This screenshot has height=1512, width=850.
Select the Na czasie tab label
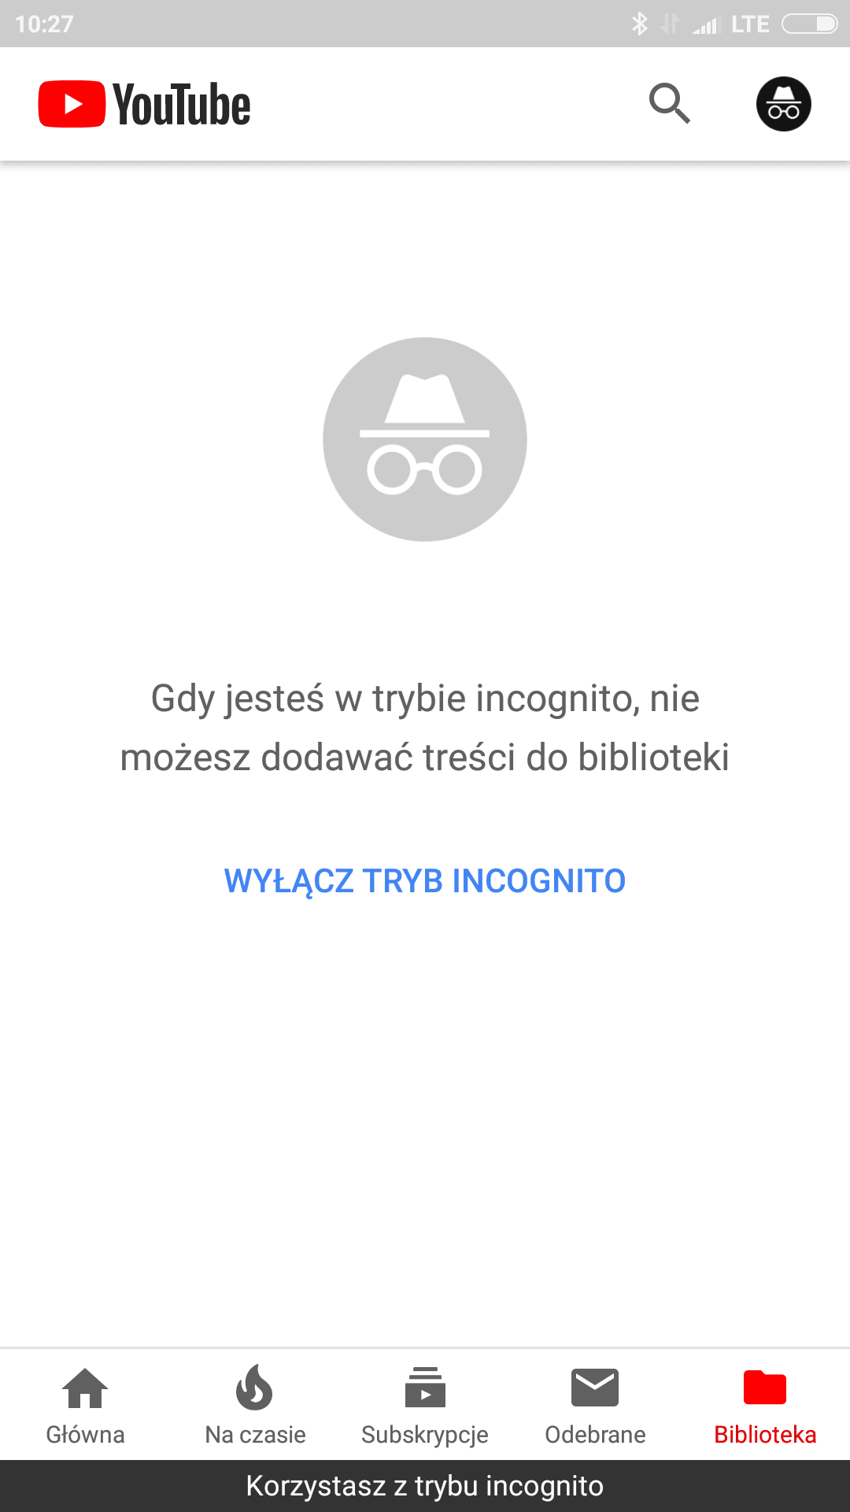pos(255,1435)
